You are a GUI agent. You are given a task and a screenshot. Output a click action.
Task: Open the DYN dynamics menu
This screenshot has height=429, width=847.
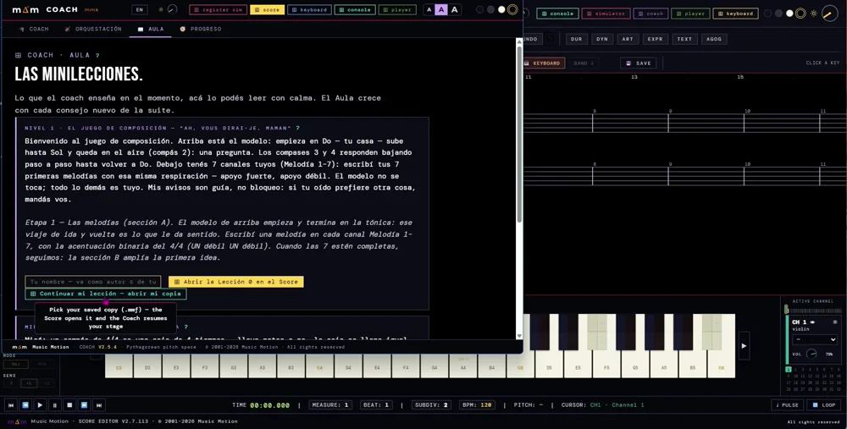602,39
